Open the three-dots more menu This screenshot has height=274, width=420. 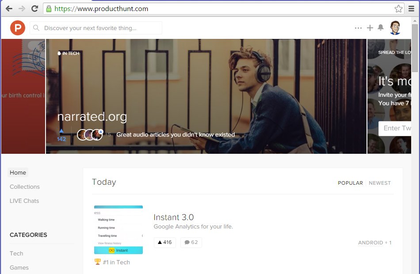coord(358,28)
